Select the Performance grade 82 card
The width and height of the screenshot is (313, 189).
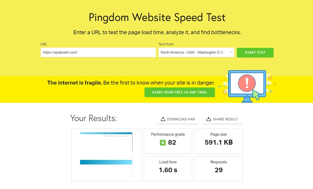point(168,141)
